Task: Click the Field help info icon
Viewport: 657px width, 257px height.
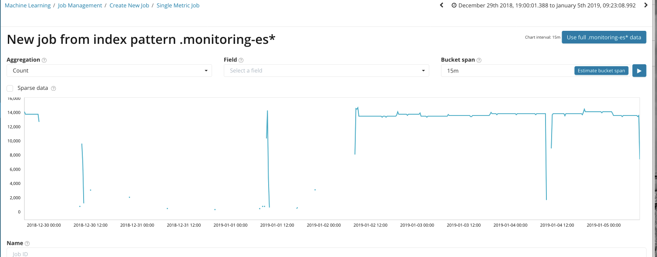Action: coord(241,60)
